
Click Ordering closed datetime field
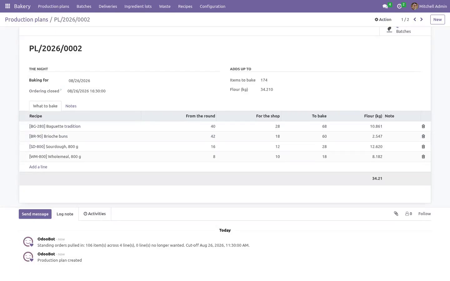pos(87,91)
